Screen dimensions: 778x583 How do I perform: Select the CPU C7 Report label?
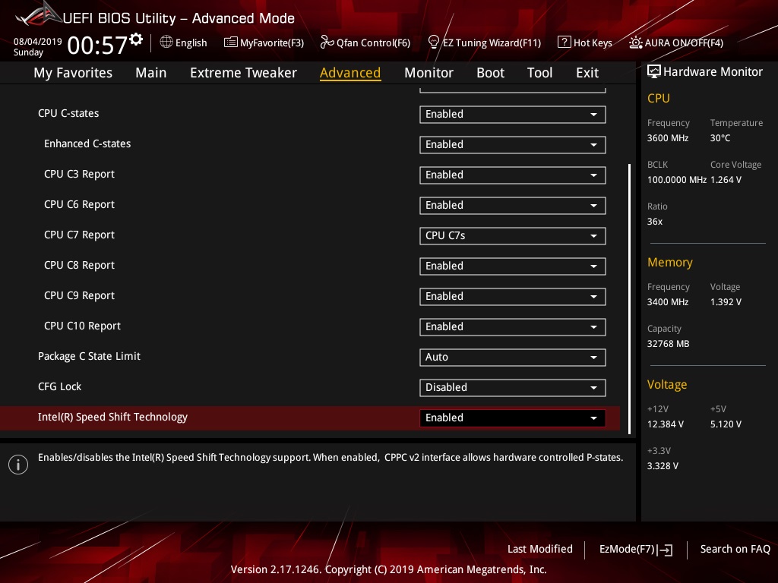point(79,235)
